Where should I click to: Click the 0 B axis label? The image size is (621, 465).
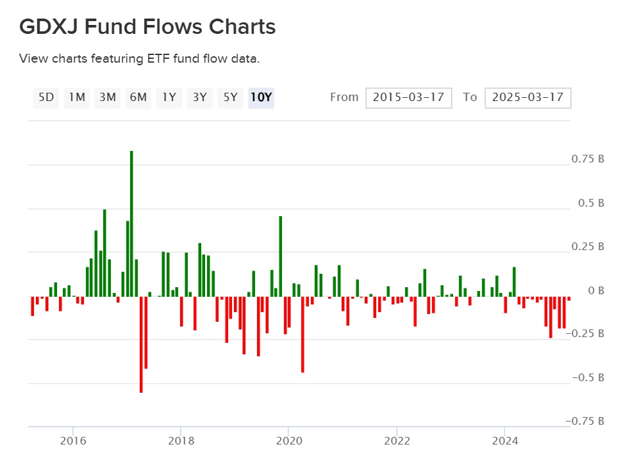click(x=596, y=290)
